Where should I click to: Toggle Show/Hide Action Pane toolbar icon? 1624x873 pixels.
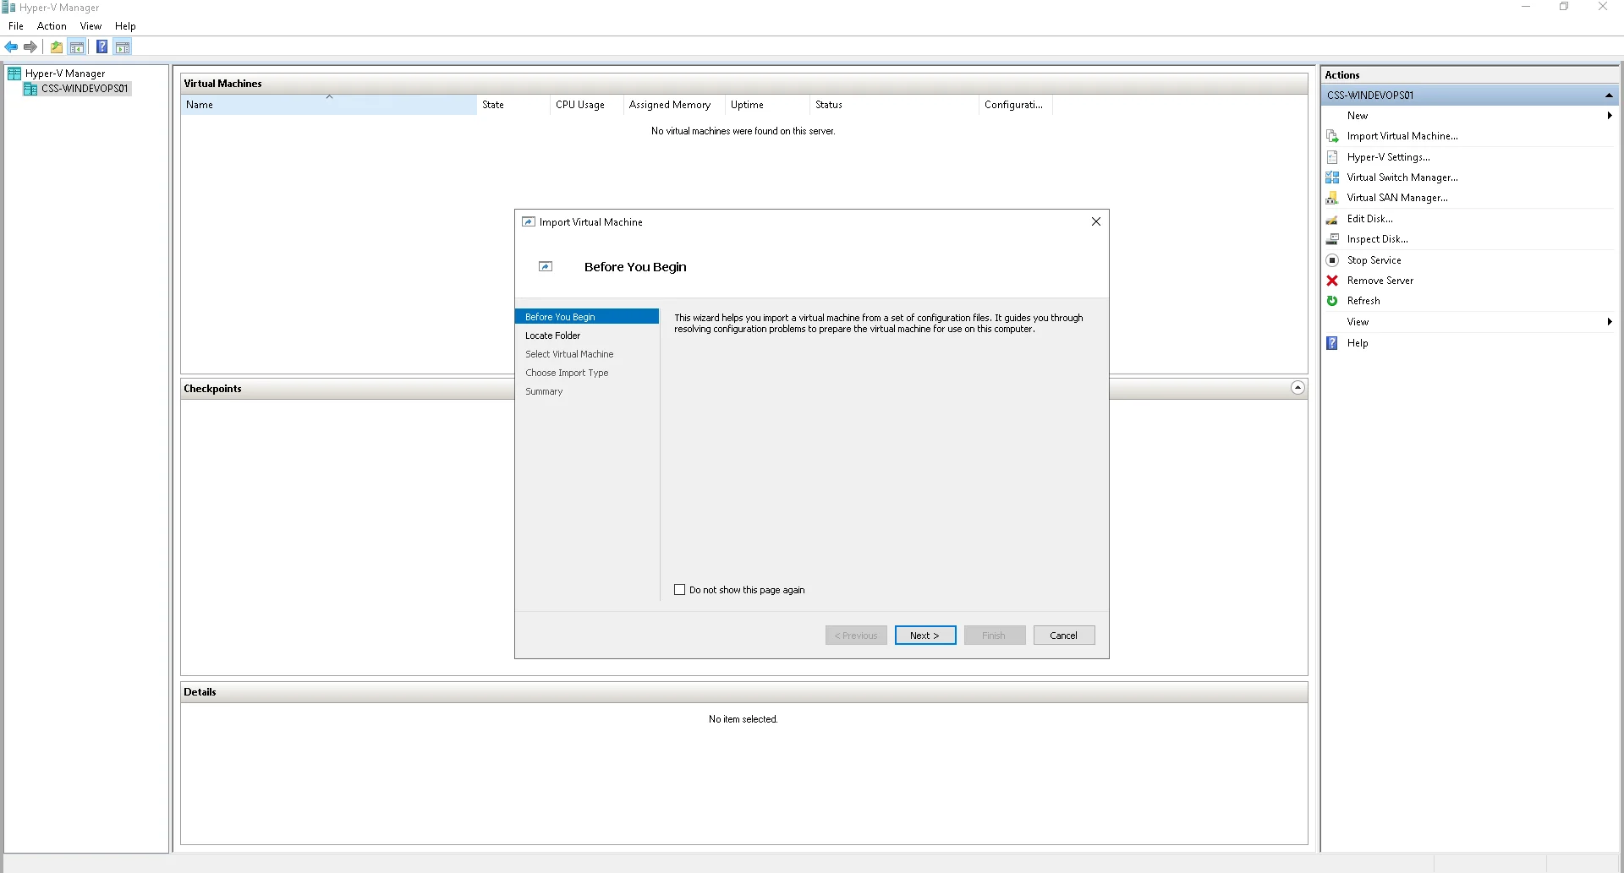pyautogui.click(x=123, y=47)
